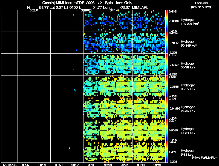Select the 08:57 time tick label
The image size is (219, 166).
coord(75,165)
